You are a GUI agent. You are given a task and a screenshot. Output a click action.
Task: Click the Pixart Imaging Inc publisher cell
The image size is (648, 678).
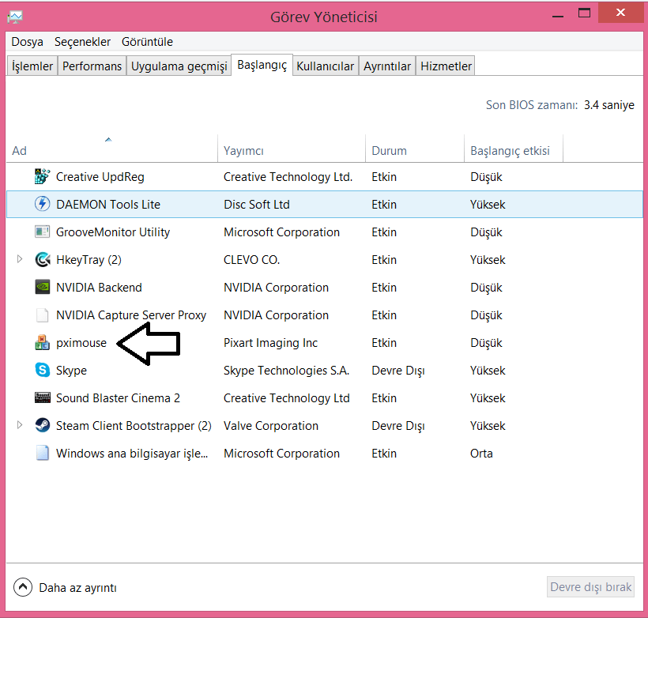click(x=270, y=343)
